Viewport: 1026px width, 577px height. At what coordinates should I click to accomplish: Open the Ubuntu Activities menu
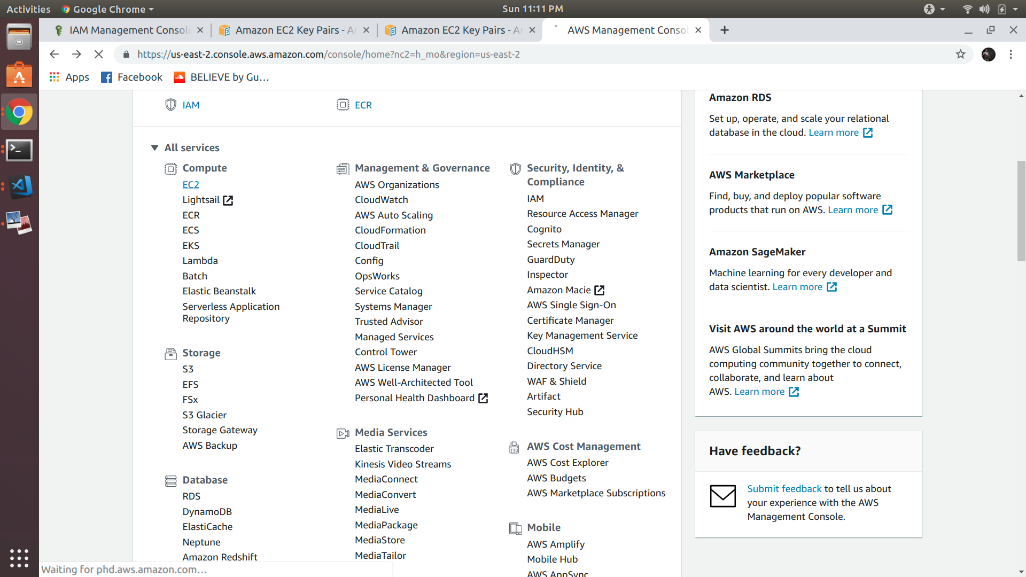[28, 9]
